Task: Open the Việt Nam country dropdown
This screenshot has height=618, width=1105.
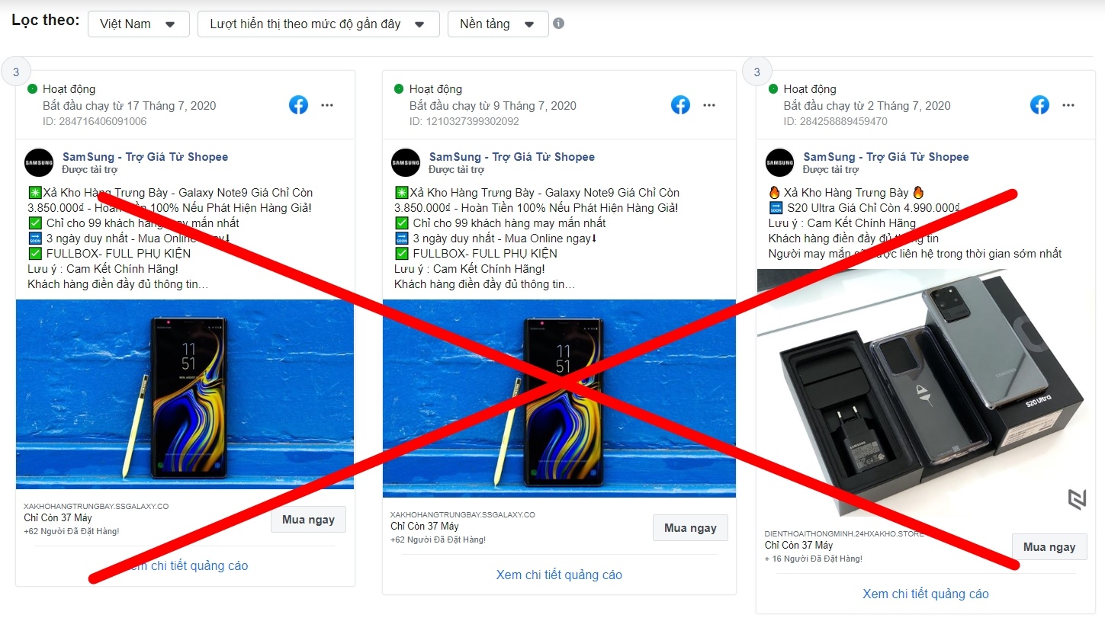Action: pyautogui.click(x=138, y=24)
